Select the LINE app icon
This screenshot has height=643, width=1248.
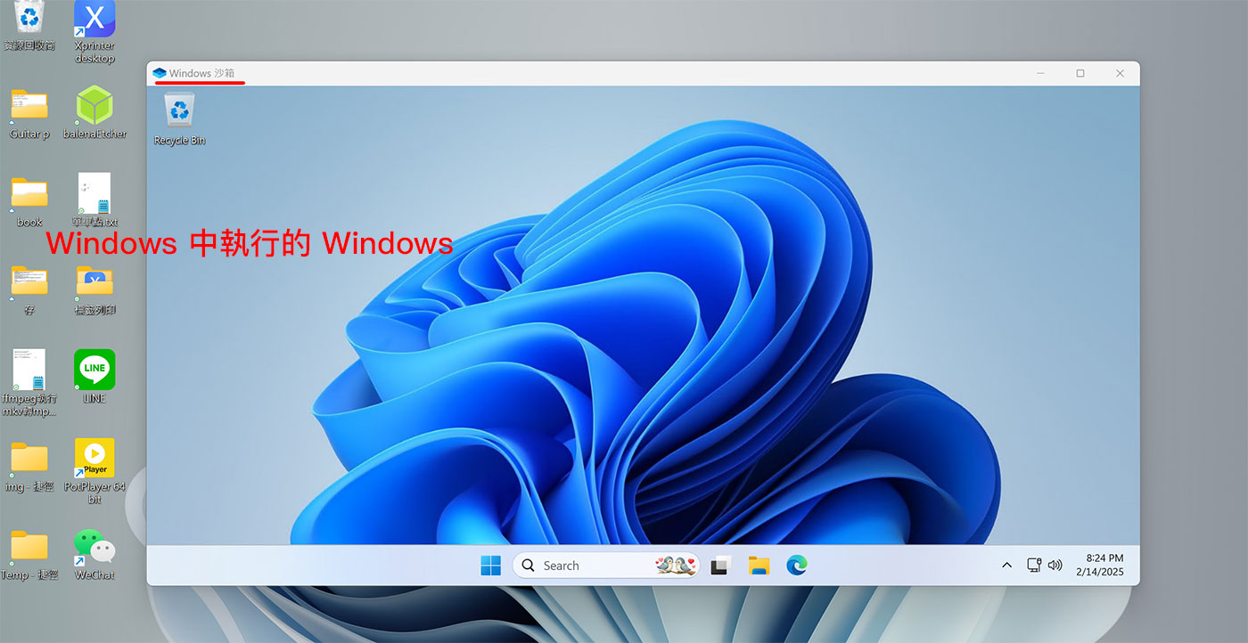coord(94,376)
